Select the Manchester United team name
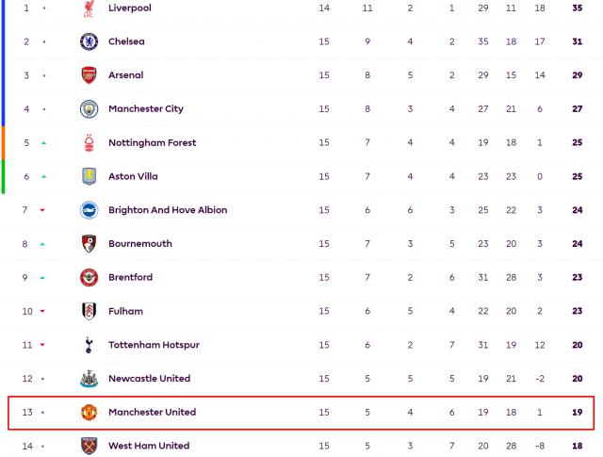 tap(152, 413)
